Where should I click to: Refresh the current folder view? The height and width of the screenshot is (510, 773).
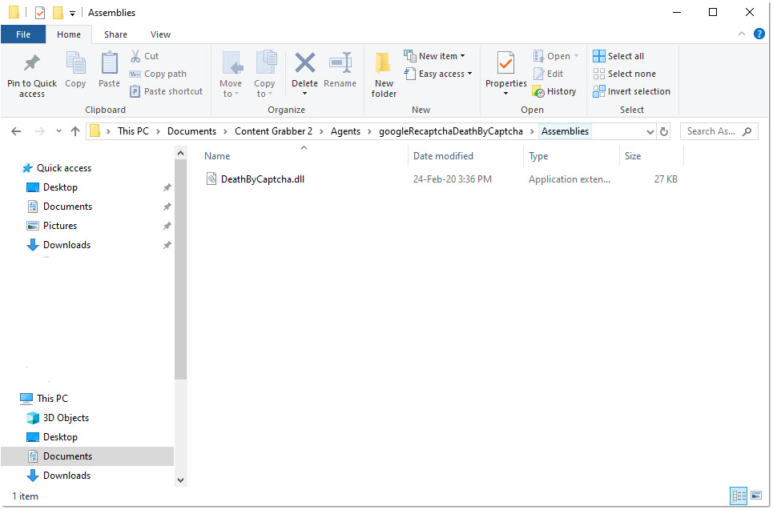click(664, 131)
